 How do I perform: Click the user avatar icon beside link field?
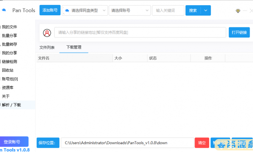[47, 33]
